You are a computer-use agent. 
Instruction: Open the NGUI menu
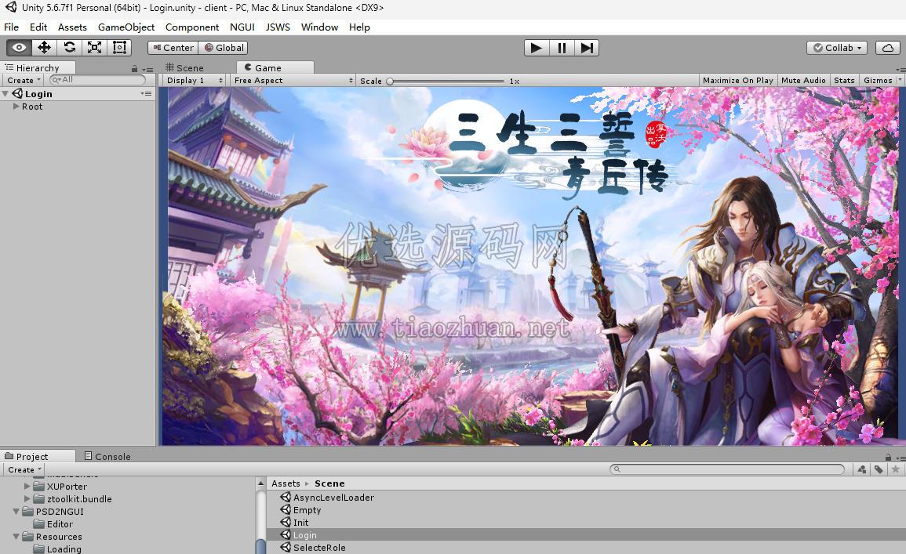[x=242, y=27]
